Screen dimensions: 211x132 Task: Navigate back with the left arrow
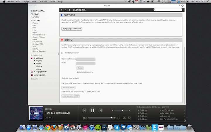click(x=62, y=10)
